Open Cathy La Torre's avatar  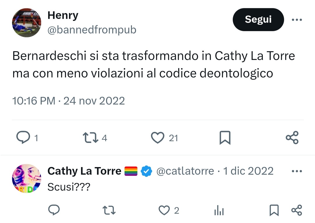(27, 178)
